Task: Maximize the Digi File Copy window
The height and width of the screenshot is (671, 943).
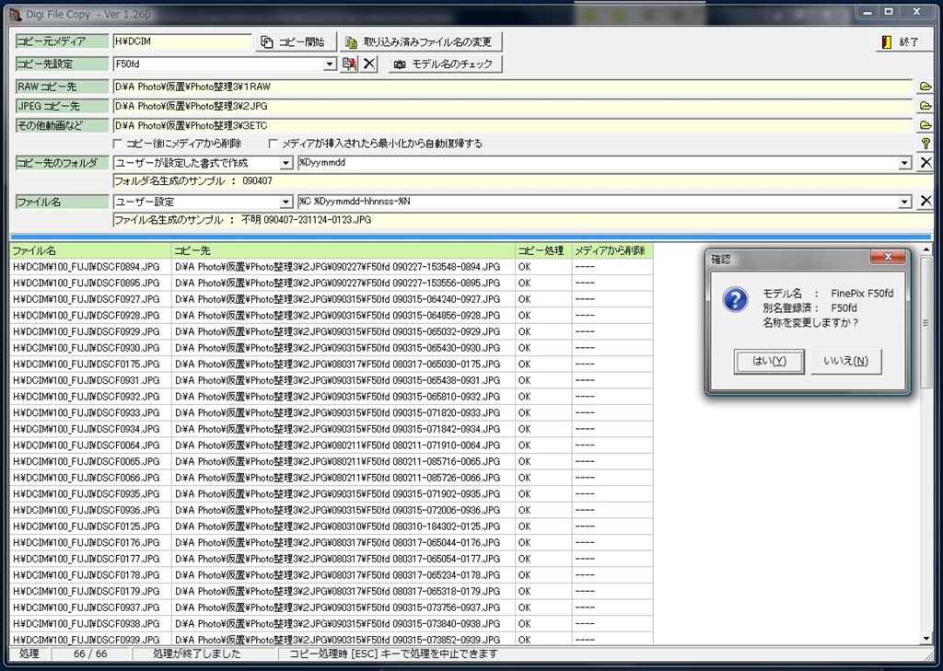Action: (x=889, y=12)
